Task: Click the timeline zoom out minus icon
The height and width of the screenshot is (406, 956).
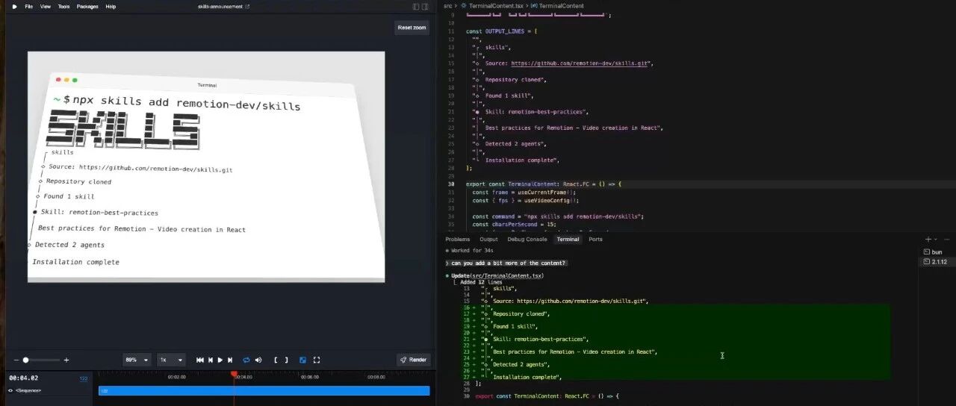Action: coord(16,360)
